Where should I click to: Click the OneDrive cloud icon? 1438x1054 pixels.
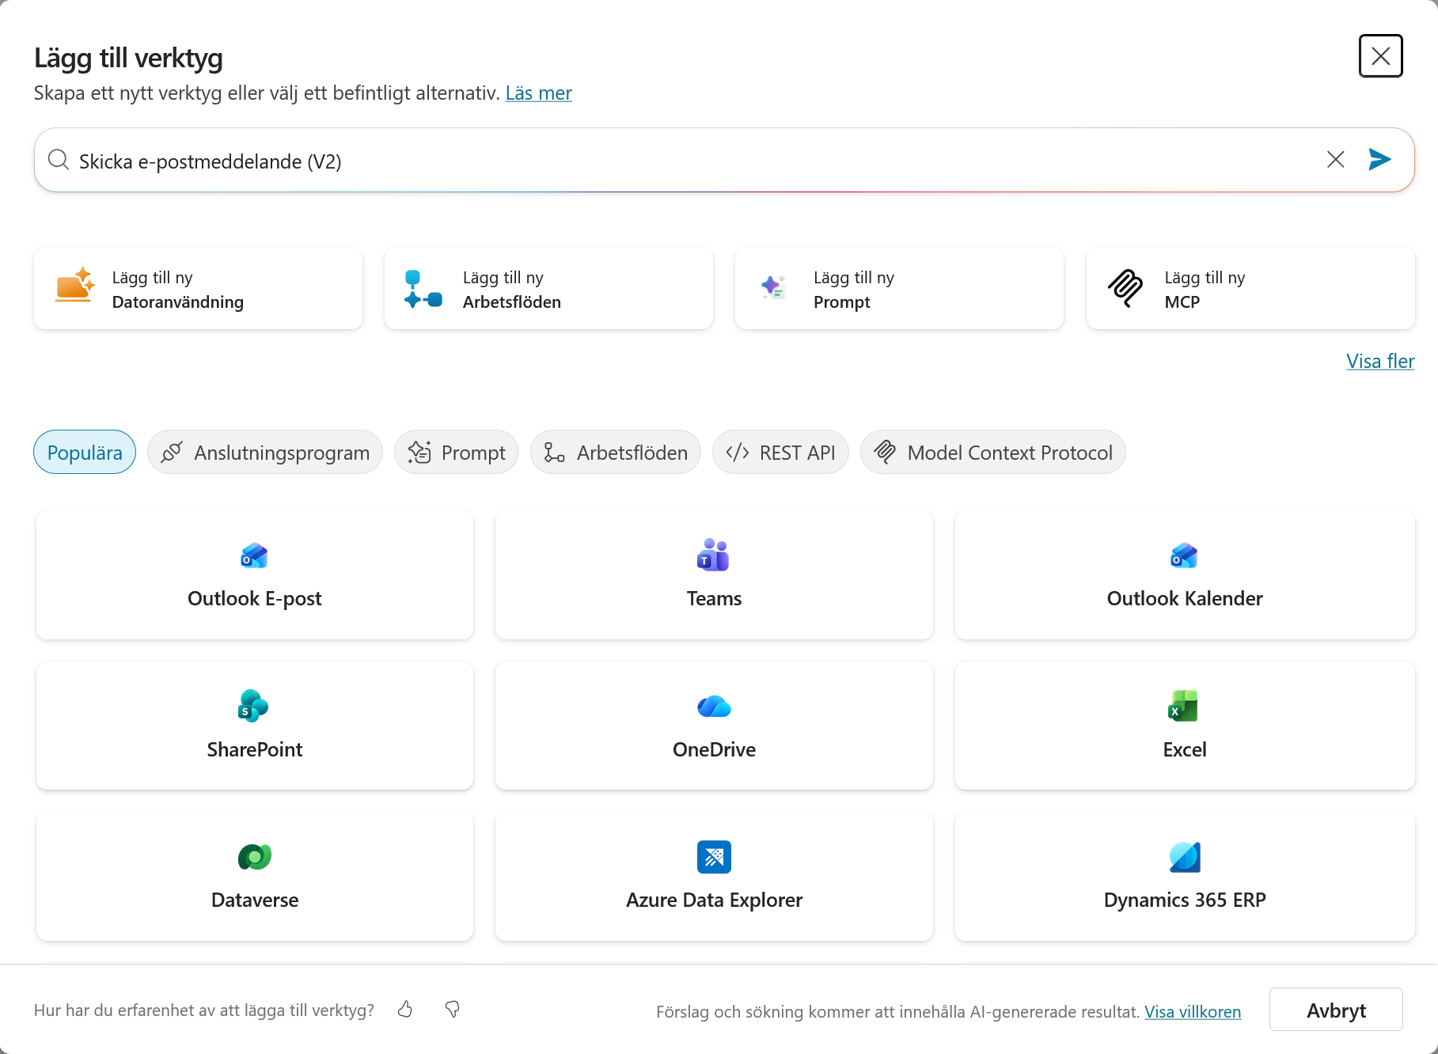click(714, 706)
